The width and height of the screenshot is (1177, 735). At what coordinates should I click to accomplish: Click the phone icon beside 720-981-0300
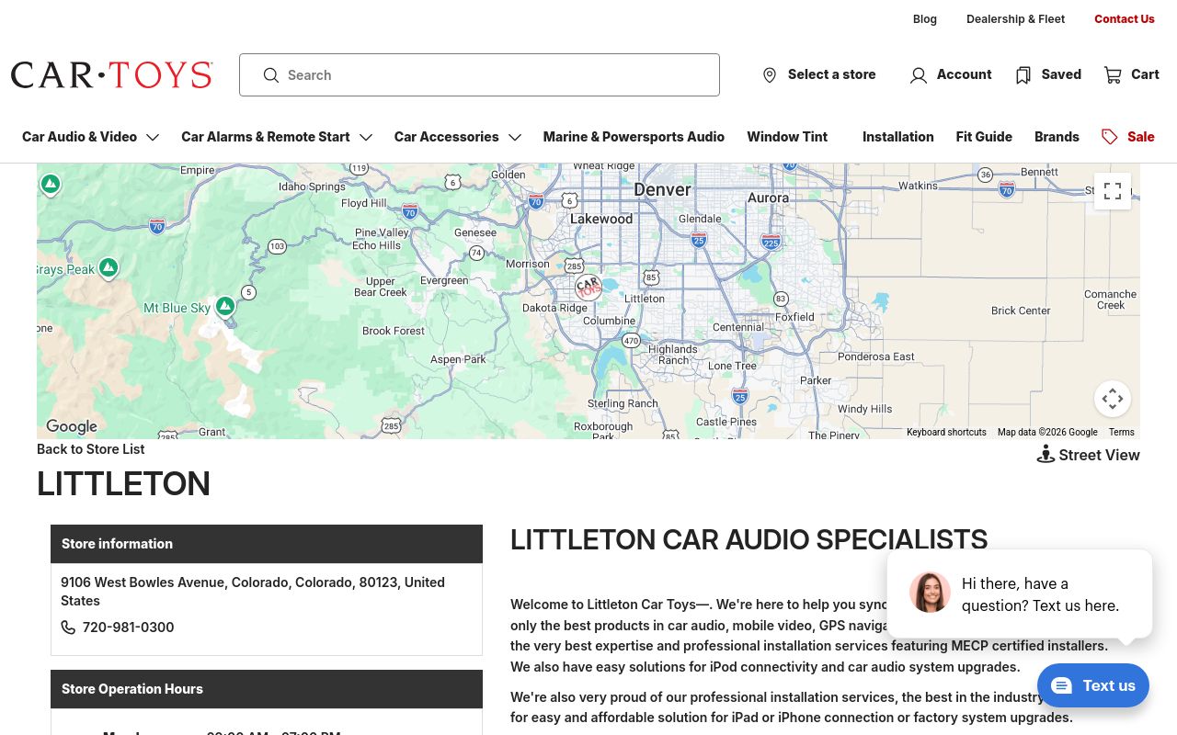(68, 628)
